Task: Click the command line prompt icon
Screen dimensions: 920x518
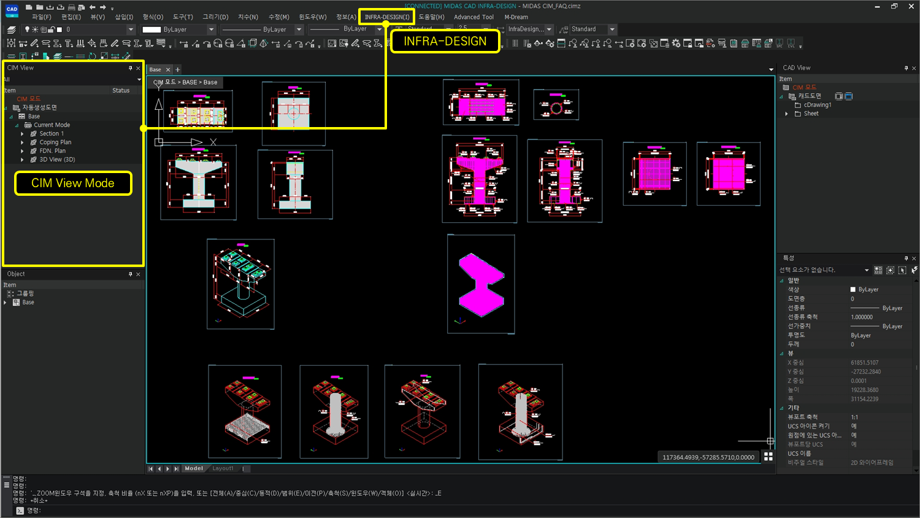Action: 20,511
